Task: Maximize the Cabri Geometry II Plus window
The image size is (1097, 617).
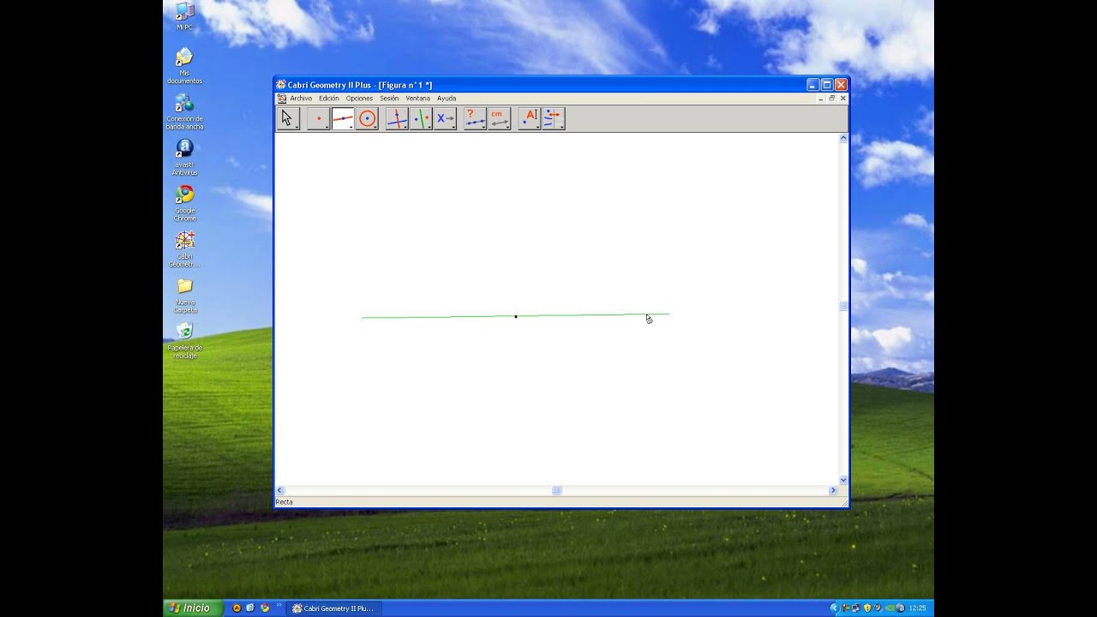Action: coord(827,85)
